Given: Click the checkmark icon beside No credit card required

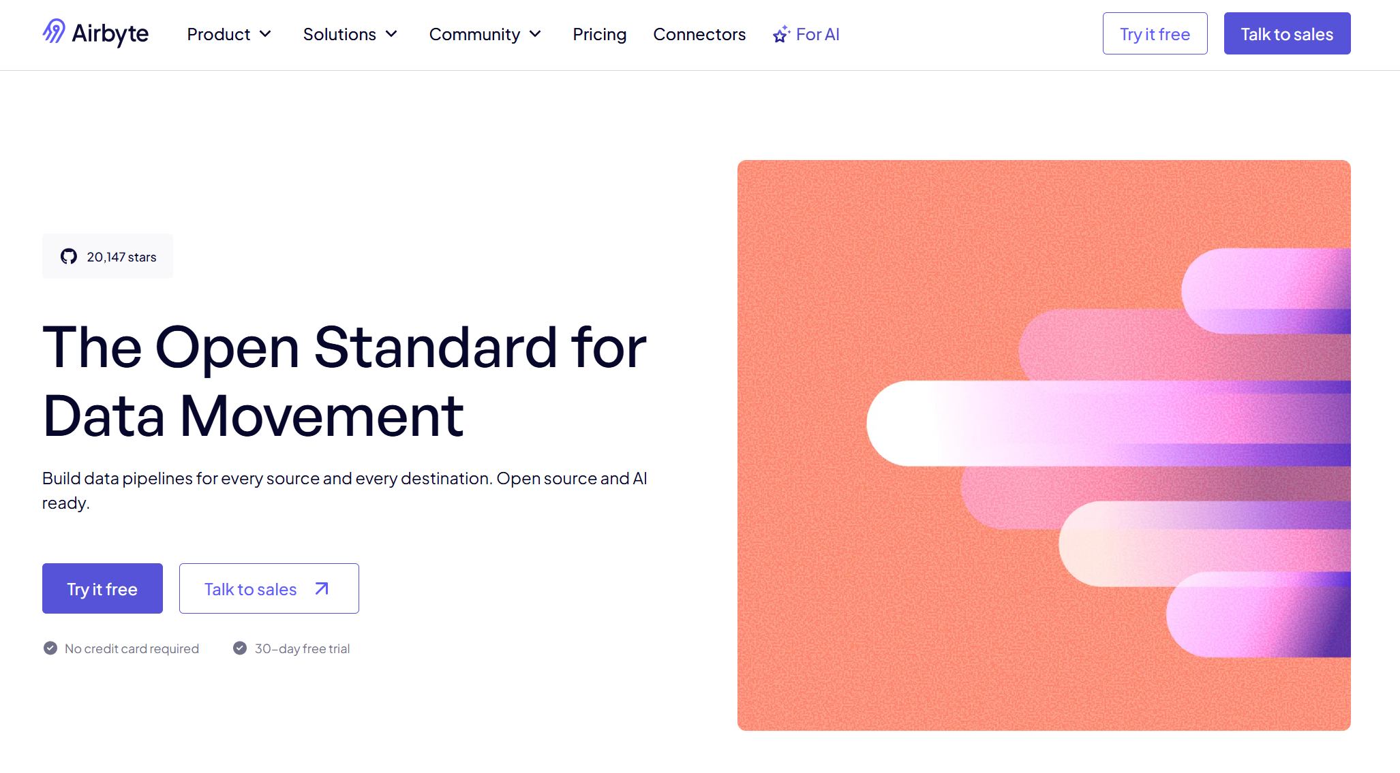Looking at the screenshot, I should point(50,648).
